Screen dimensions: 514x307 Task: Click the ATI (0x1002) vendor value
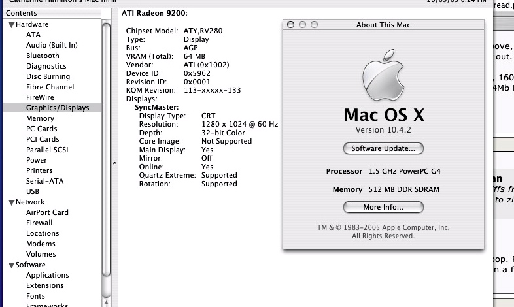coord(206,65)
